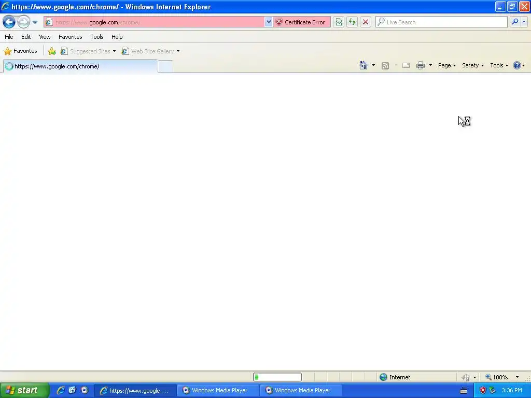Switch to second Windows Media Player taskbar button
The width and height of the screenshot is (531, 398).
pyautogui.click(x=301, y=391)
